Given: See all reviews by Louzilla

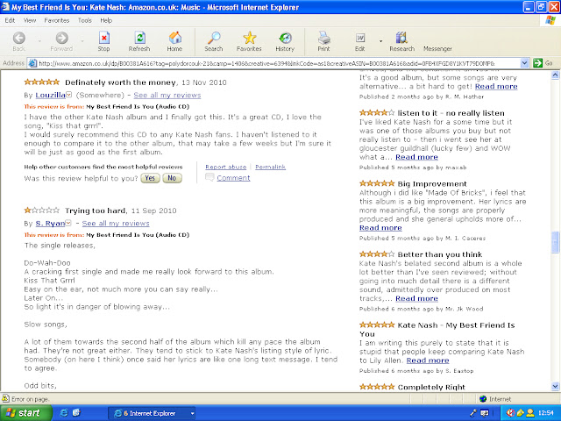Looking at the screenshot, I should point(167,95).
